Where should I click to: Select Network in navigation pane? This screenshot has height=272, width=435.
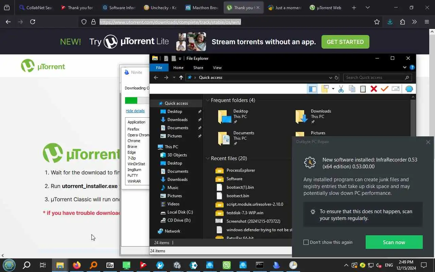169,231
